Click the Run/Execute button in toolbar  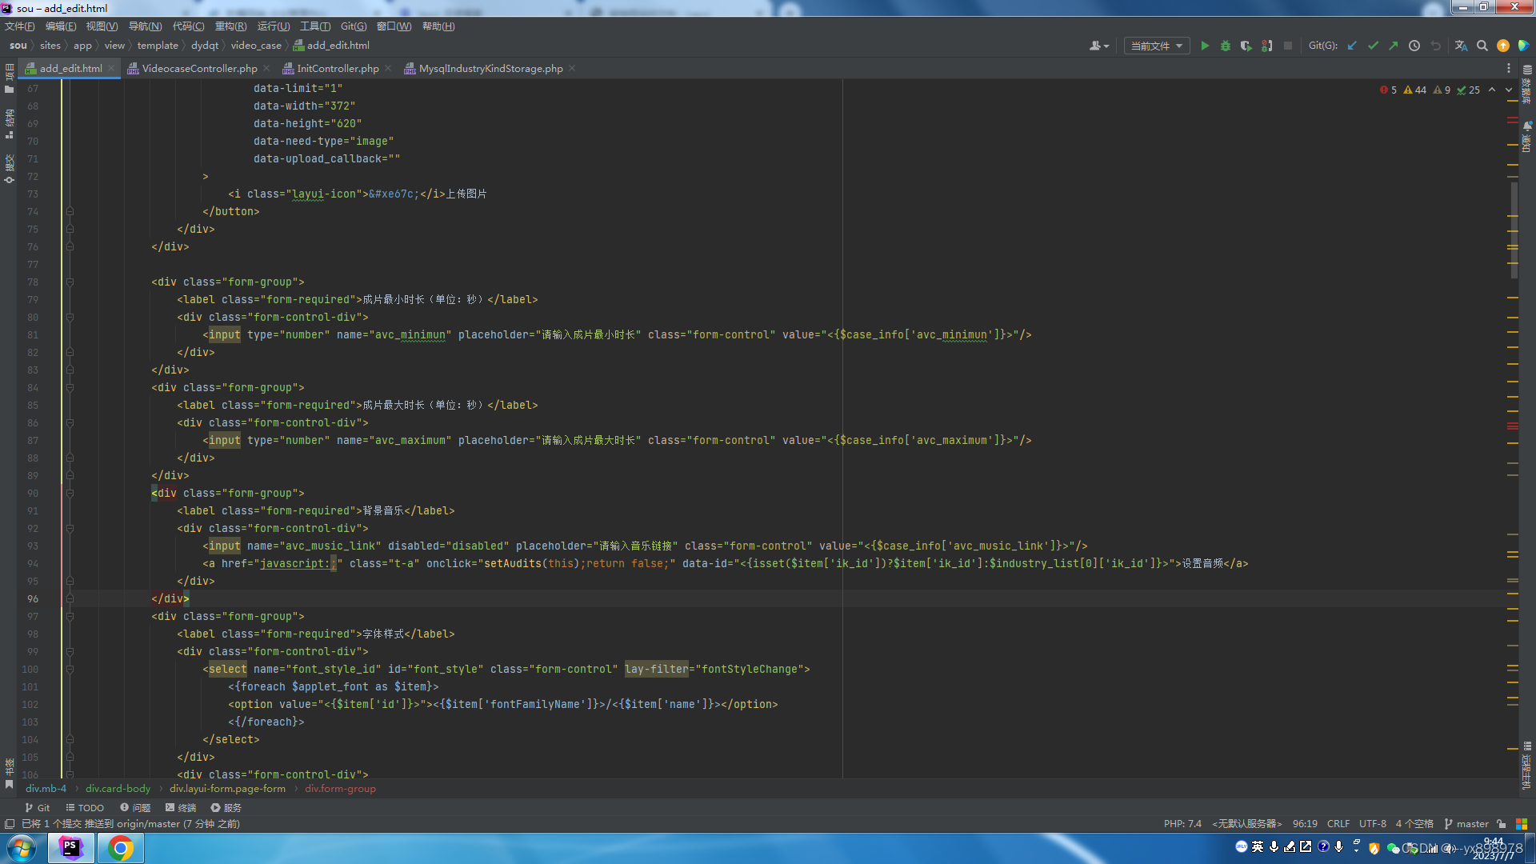1205,46
